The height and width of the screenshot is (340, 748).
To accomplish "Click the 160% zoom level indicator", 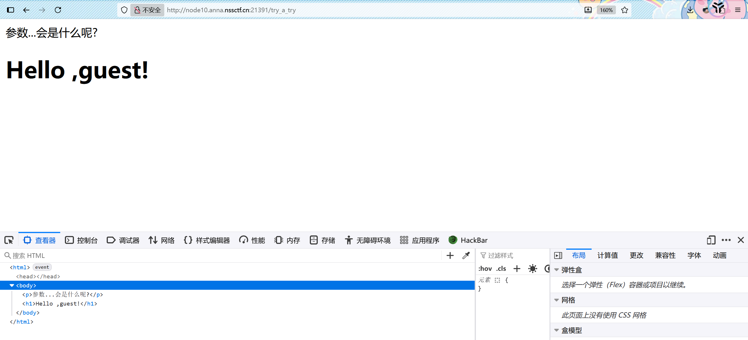I will tap(606, 10).
